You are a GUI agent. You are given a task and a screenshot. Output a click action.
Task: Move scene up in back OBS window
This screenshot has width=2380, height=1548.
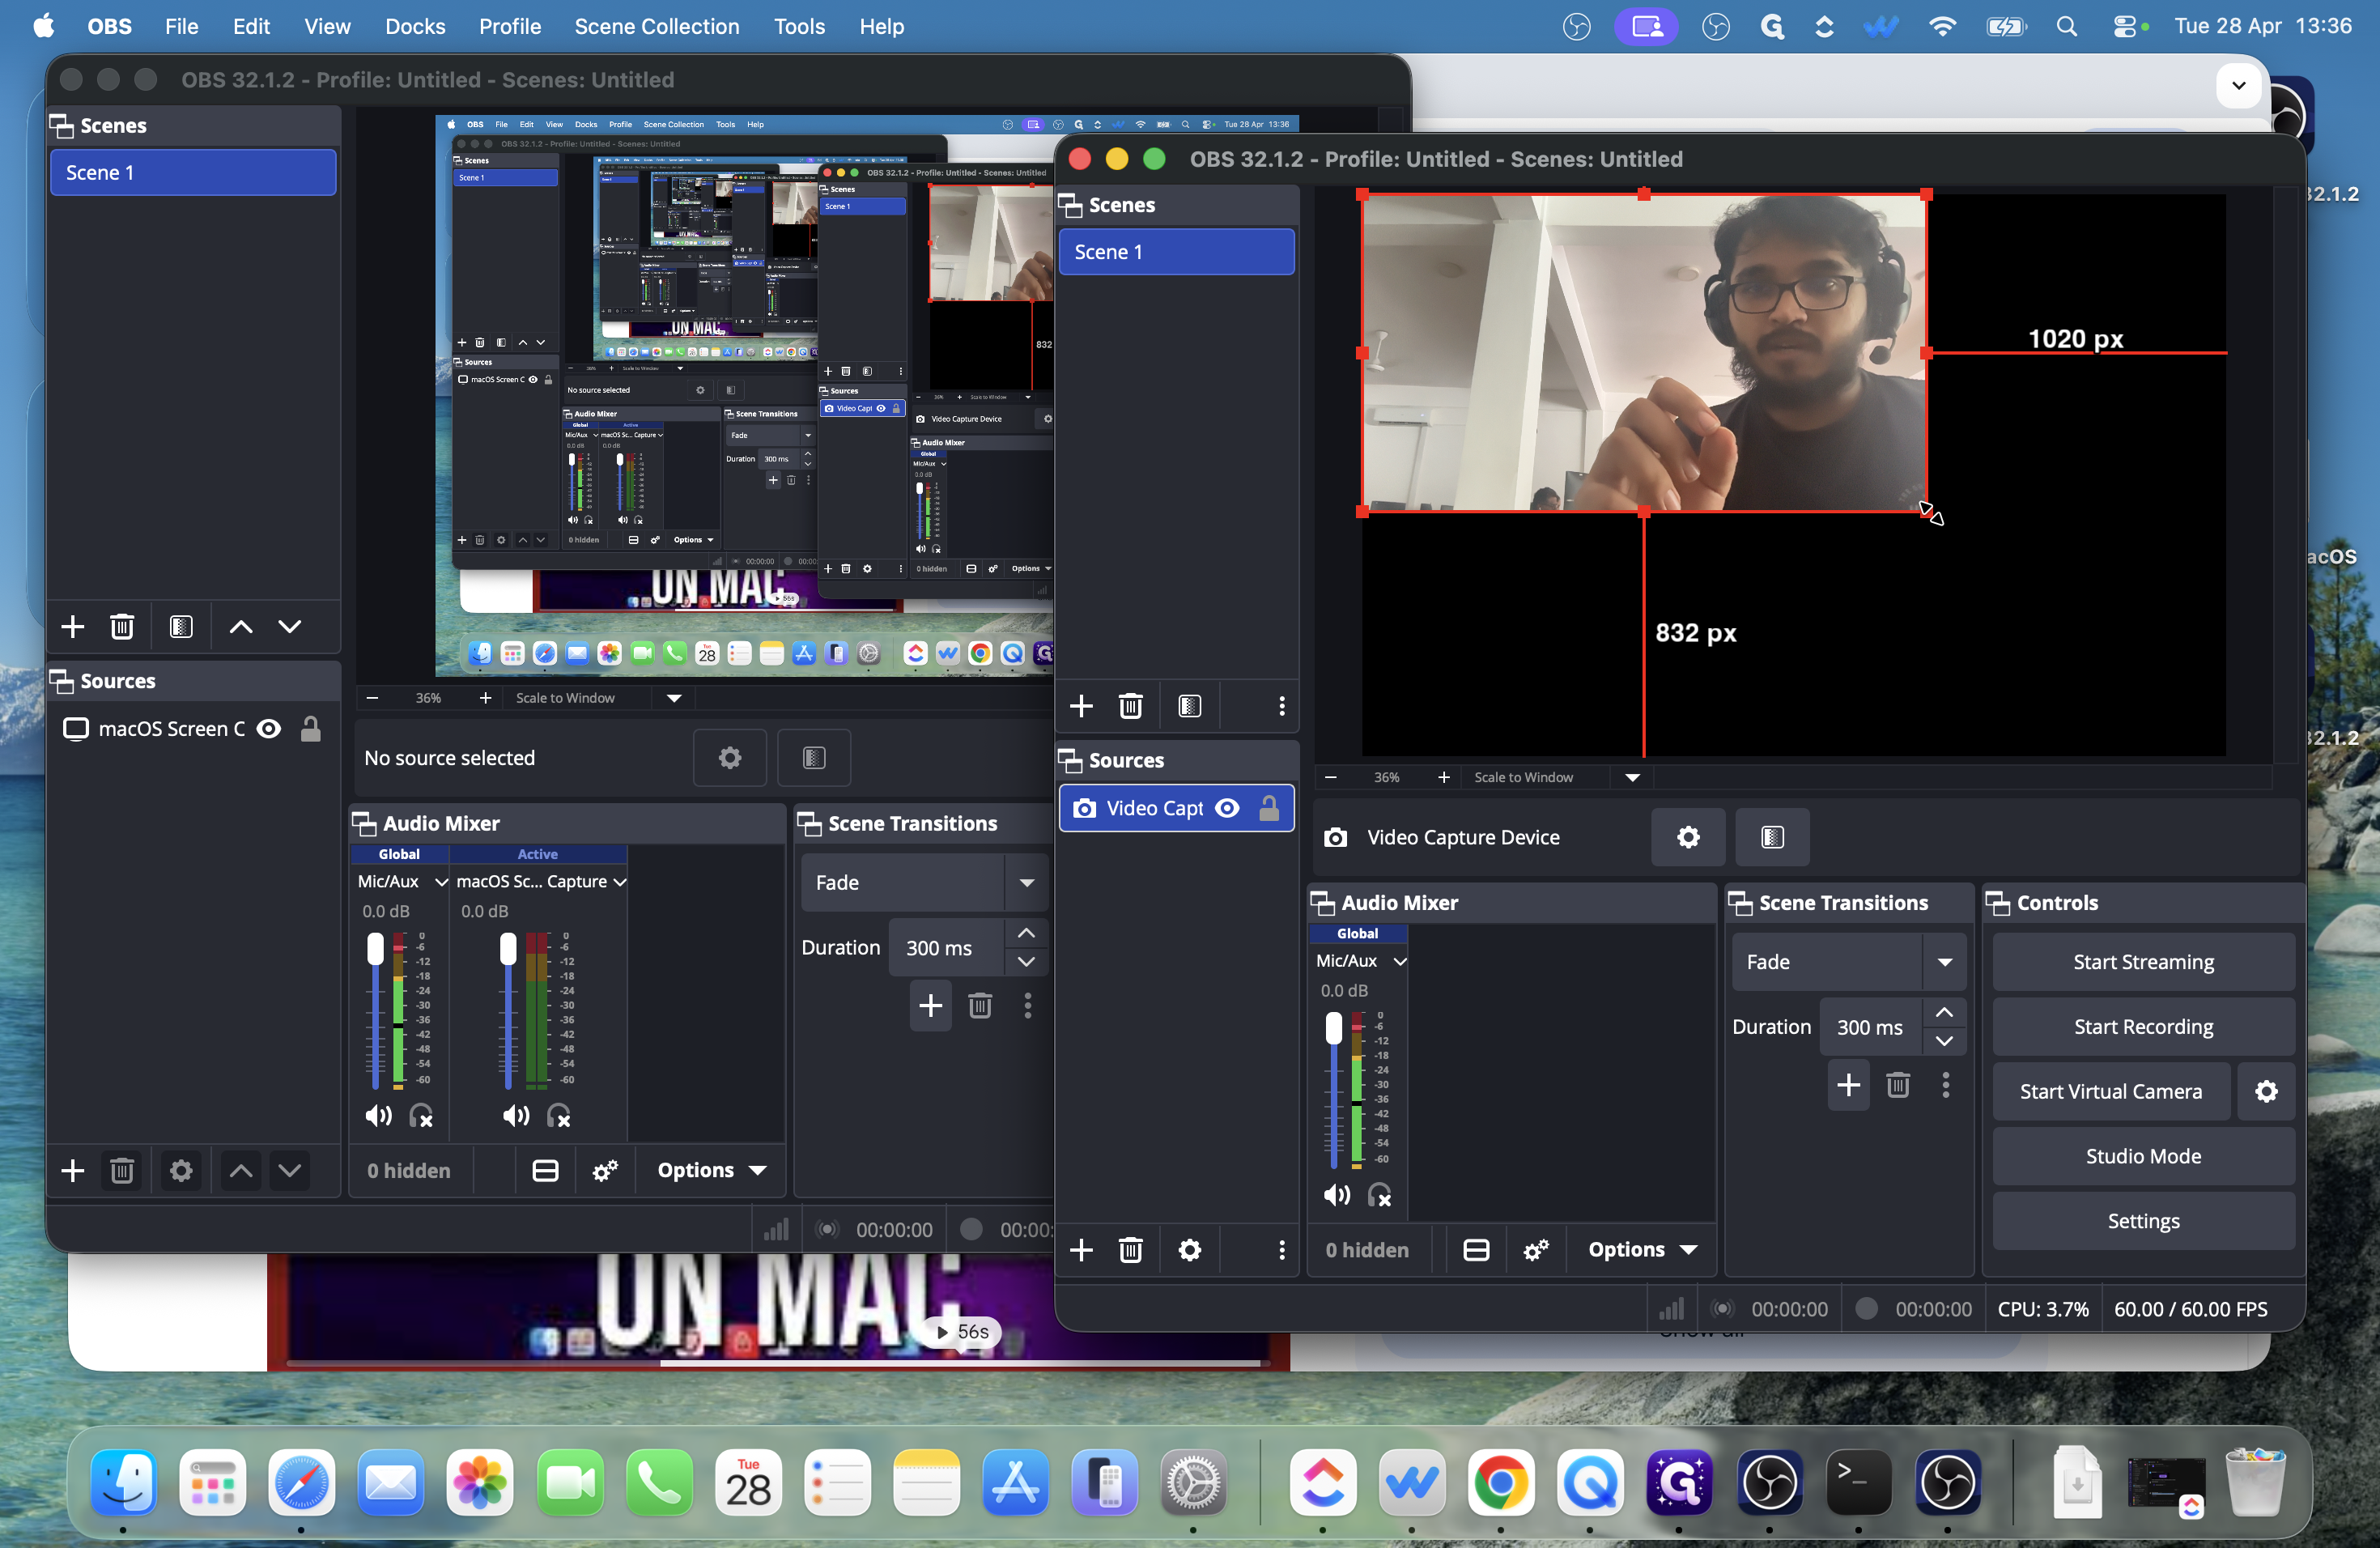click(240, 627)
